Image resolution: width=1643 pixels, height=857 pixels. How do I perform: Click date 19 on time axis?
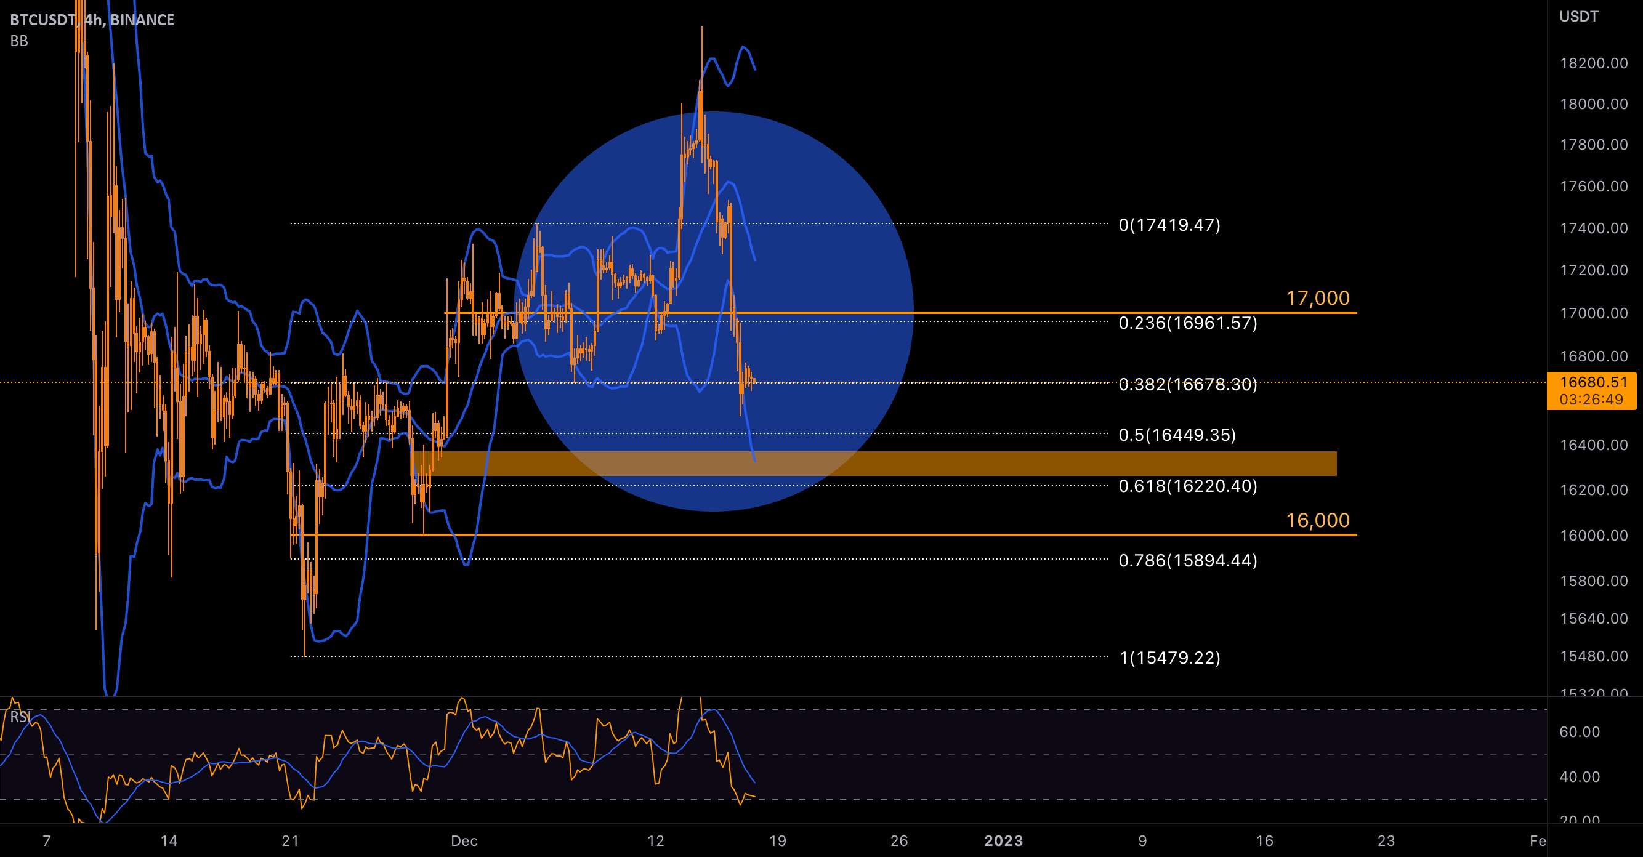778,841
